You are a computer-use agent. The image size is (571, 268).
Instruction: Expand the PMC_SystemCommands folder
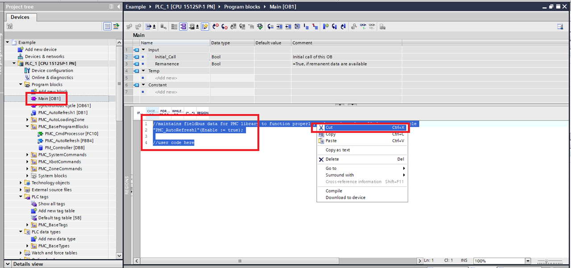pos(28,155)
